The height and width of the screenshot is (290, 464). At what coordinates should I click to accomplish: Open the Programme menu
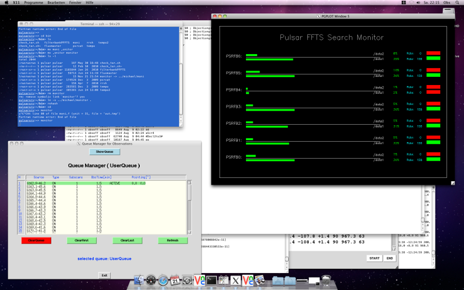point(34,3)
